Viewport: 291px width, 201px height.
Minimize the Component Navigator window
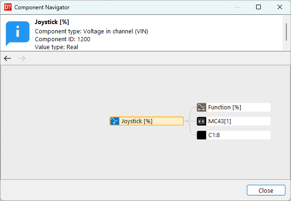point(237,7)
